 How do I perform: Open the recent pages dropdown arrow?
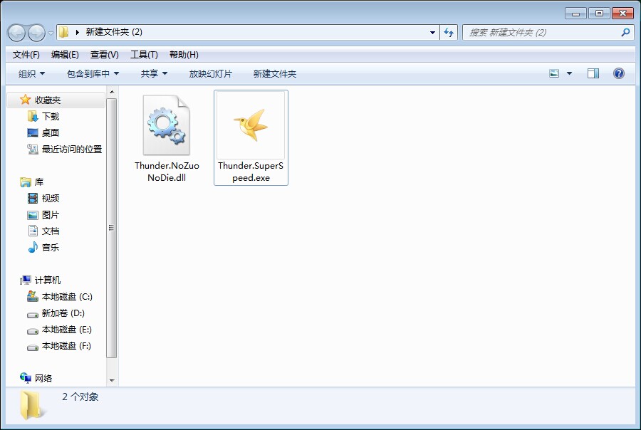(51, 33)
